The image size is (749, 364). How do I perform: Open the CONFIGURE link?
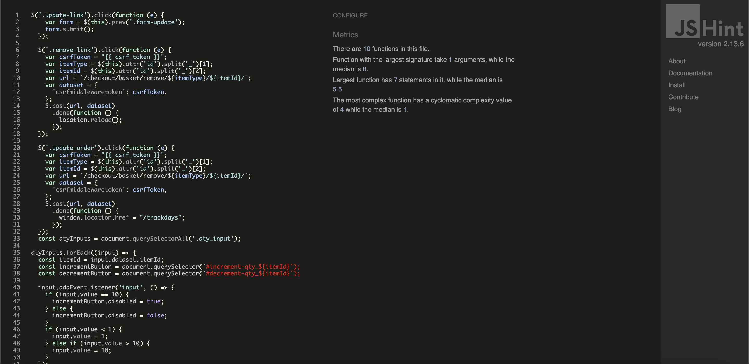coord(350,15)
